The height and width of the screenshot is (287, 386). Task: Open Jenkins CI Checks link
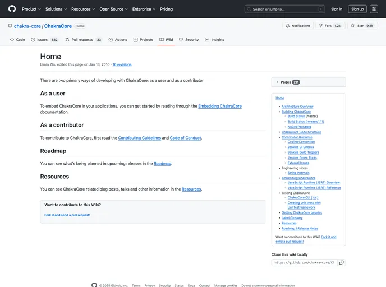pos(301,147)
